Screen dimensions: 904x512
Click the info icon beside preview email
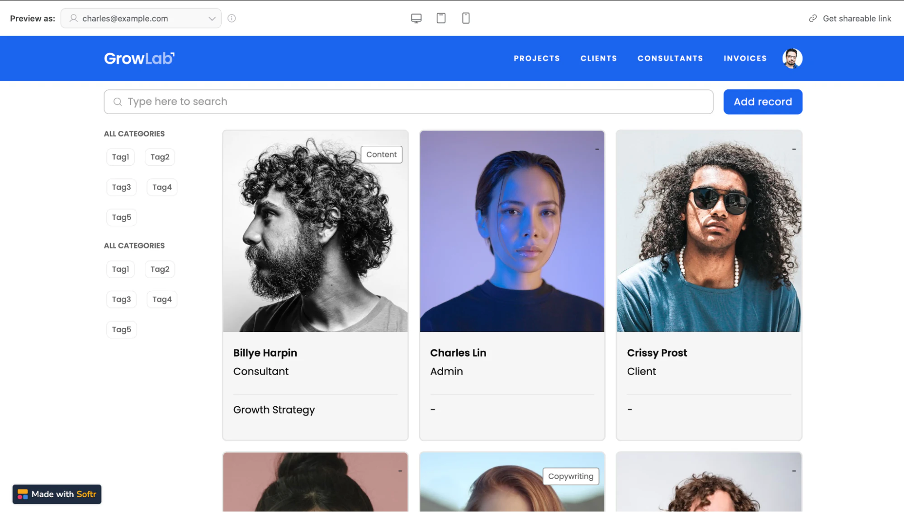(x=232, y=19)
